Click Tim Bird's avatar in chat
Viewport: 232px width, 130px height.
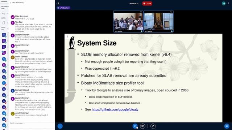tap(13, 23)
